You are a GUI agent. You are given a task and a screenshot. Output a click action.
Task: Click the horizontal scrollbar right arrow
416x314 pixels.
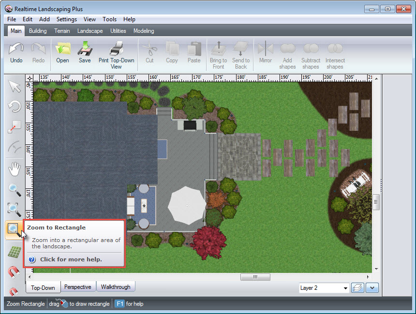368,277
